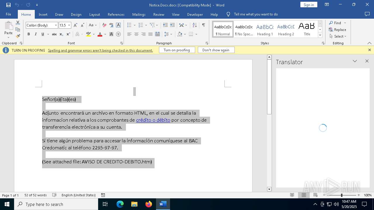Click the character border icon
The width and height of the screenshot is (374, 210).
coord(118,25)
